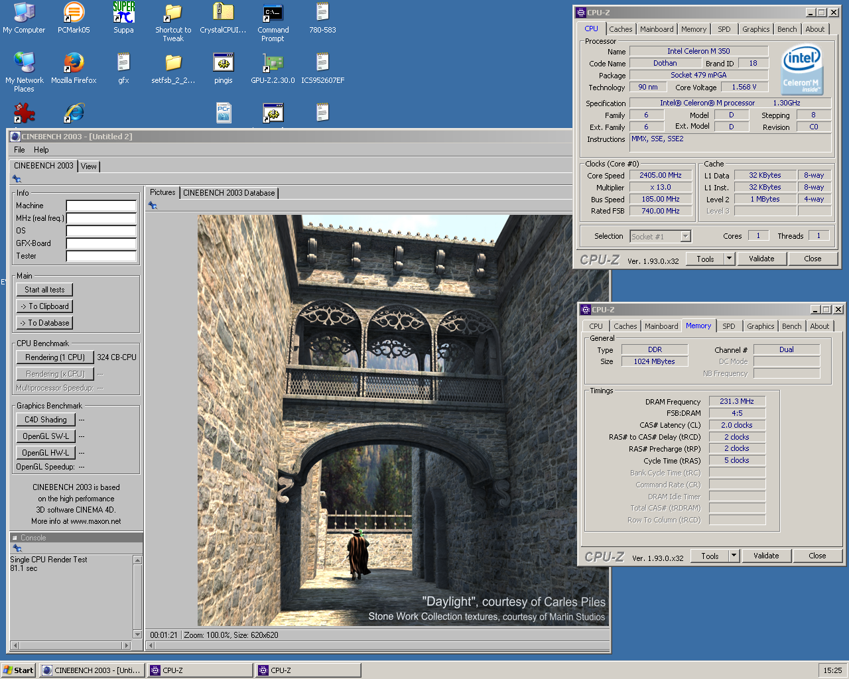Click Validate in bottom CPU-Z window
Image resolution: width=849 pixels, height=679 pixels.
coord(766,556)
